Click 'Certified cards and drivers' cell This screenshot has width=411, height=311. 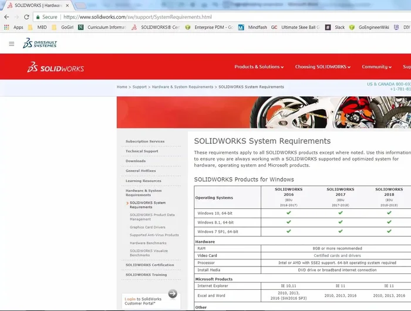click(x=337, y=255)
